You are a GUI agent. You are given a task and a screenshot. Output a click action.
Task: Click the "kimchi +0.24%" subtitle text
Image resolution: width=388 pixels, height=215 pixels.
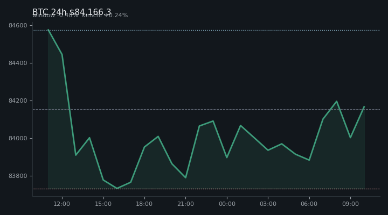[105, 15]
